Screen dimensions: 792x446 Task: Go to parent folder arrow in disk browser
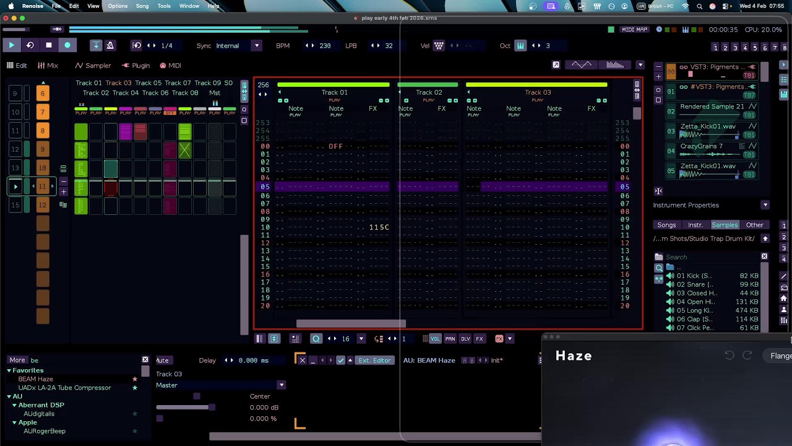(765, 239)
